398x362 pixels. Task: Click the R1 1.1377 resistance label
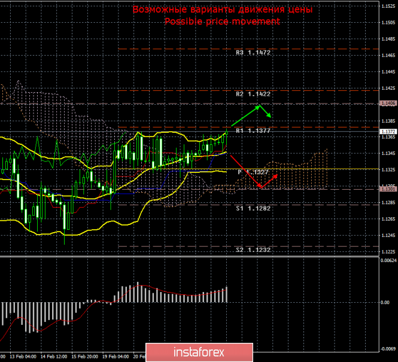point(253,130)
